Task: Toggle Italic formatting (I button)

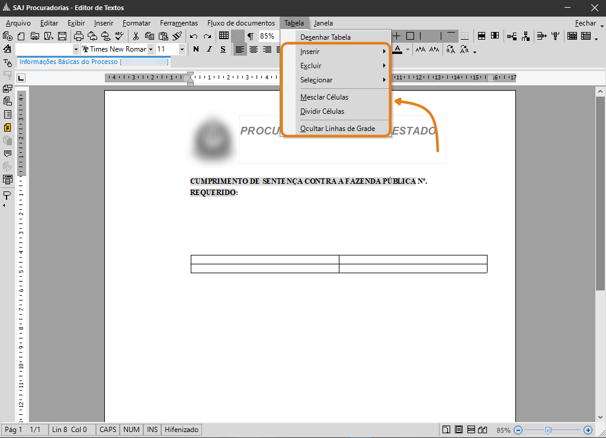Action: 209,49
